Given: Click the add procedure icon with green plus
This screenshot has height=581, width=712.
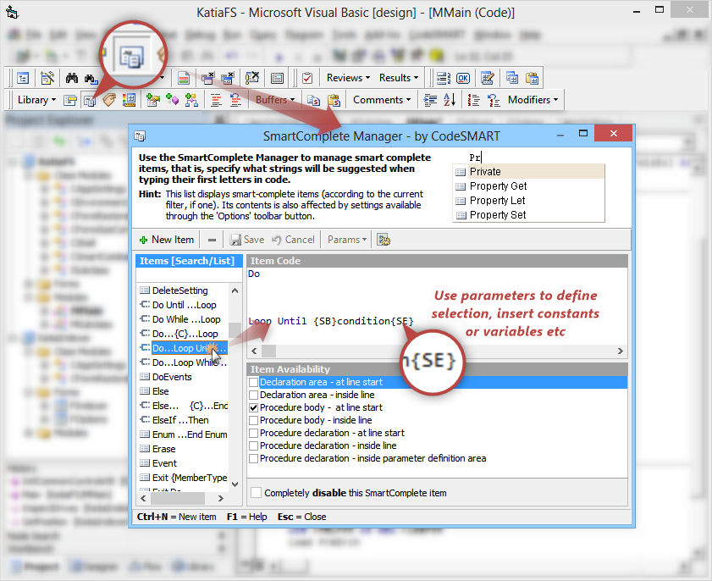Looking at the screenshot, I should pyautogui.click(x=153, y=100).
